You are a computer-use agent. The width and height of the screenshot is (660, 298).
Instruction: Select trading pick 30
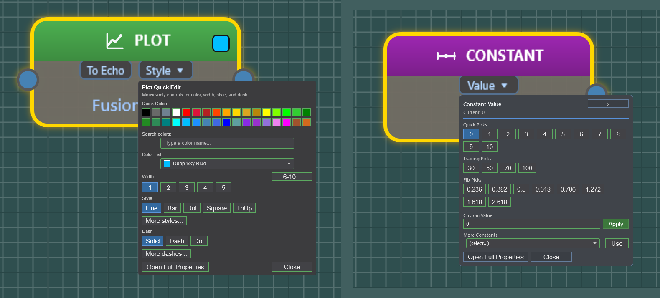pos(471,168)
